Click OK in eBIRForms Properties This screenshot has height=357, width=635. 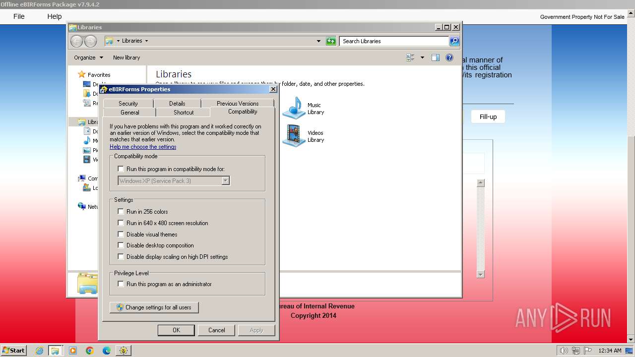click(x=176, y=330)
